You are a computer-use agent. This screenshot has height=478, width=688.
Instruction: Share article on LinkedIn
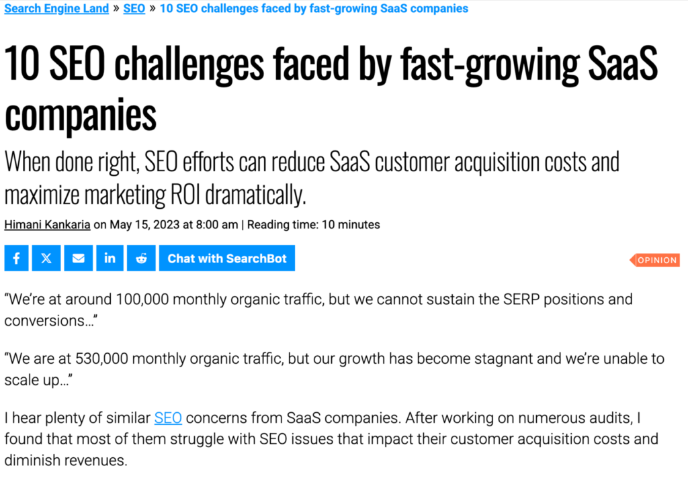point(110,258)
